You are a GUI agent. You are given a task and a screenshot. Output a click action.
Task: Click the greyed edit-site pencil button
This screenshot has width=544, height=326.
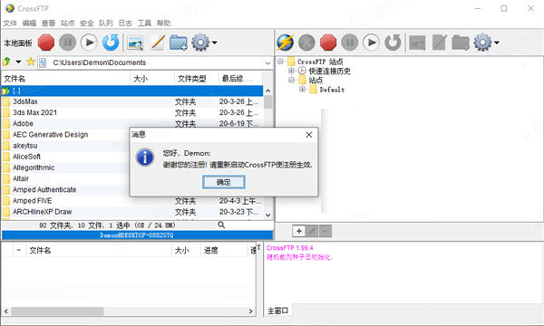(312, 231)
